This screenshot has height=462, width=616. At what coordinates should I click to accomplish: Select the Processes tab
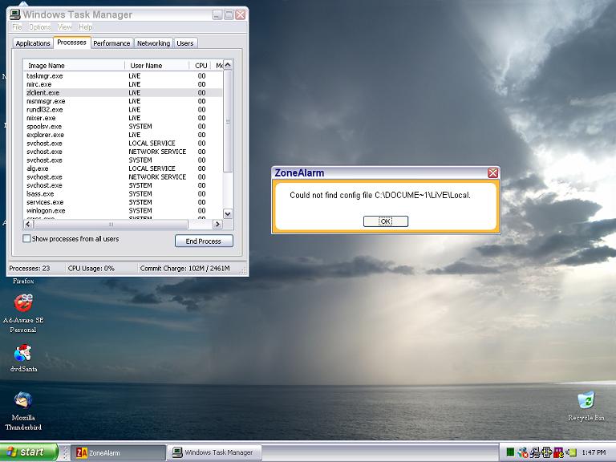click(x=71, y=43)
